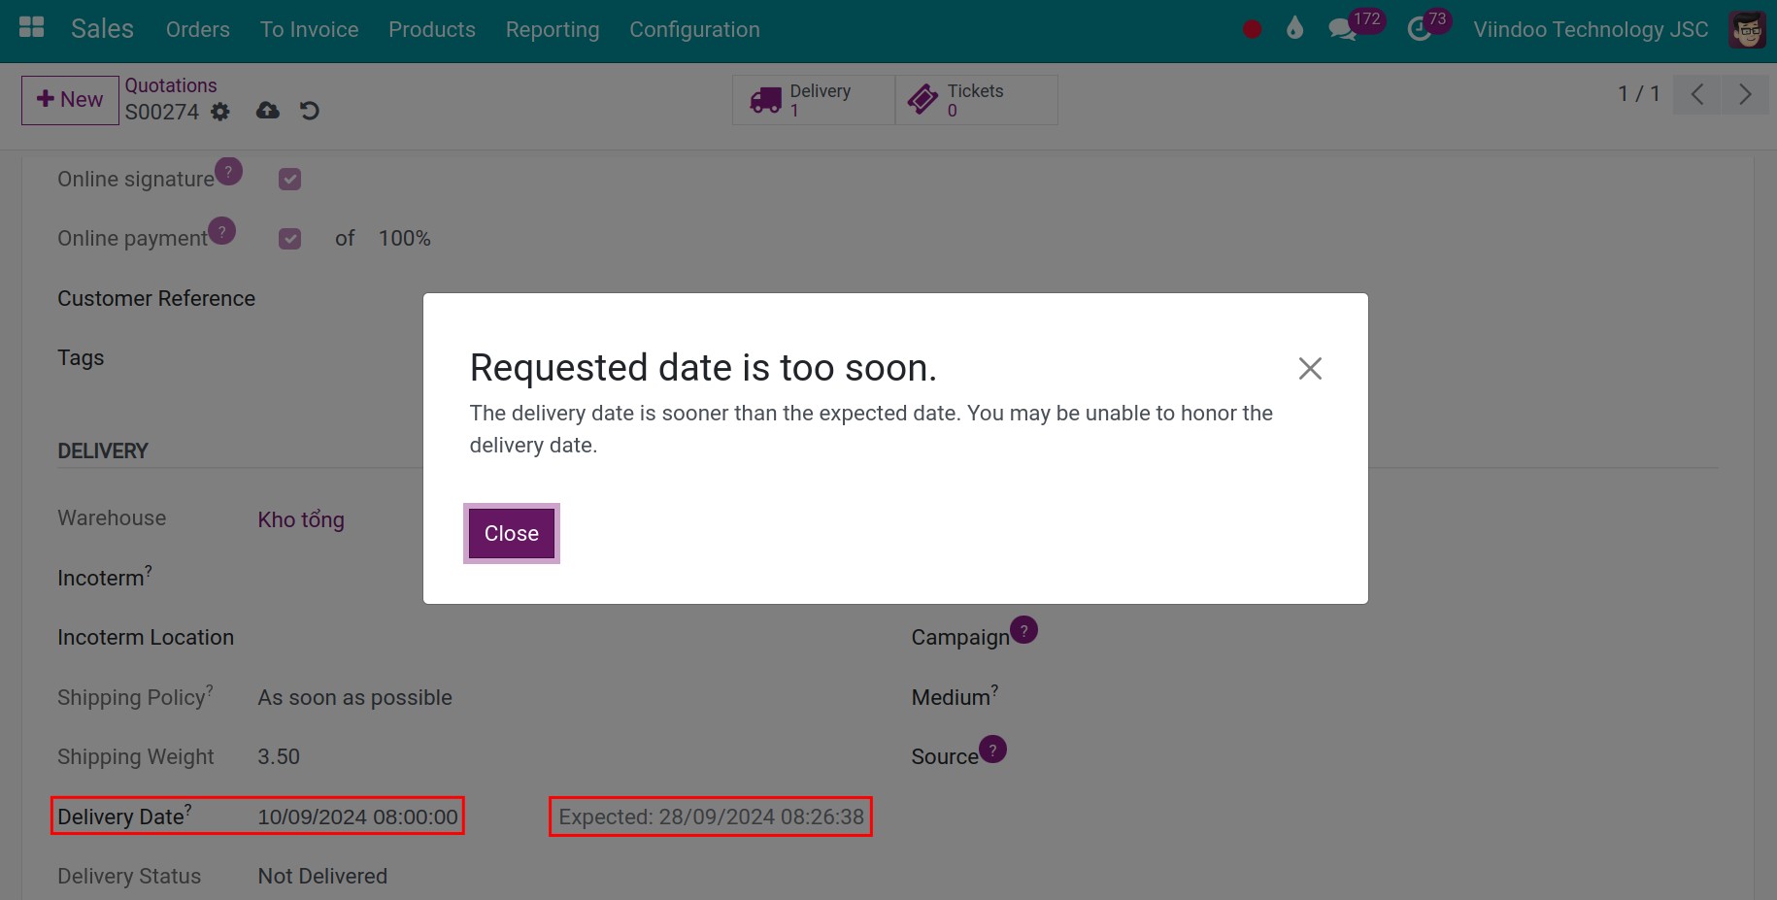Open the To Invoice menu
The image size is (1777, 900).
tap(310, 29)
